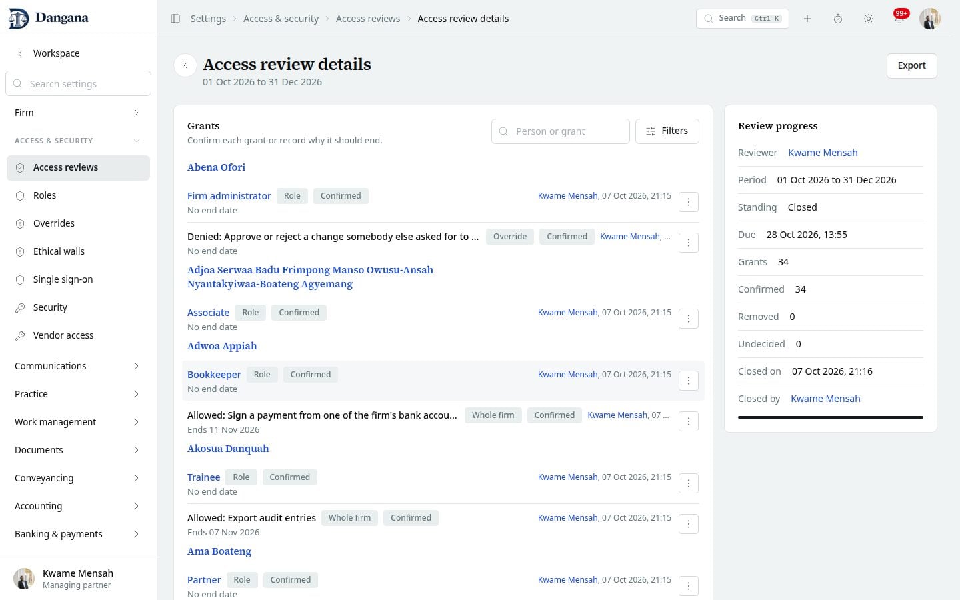Open more options for Trainee role grant
The image size is (960, 600).
click(x=689, y=483)
